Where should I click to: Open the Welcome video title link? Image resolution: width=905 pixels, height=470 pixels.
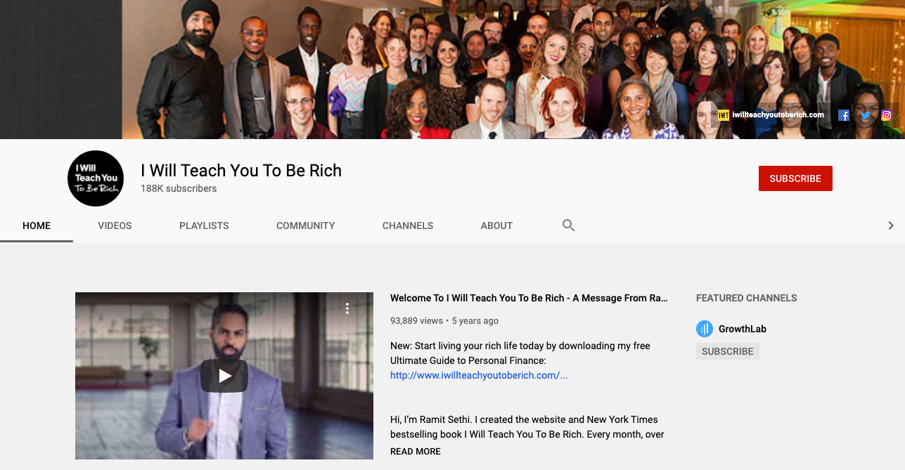pos(529,298)
